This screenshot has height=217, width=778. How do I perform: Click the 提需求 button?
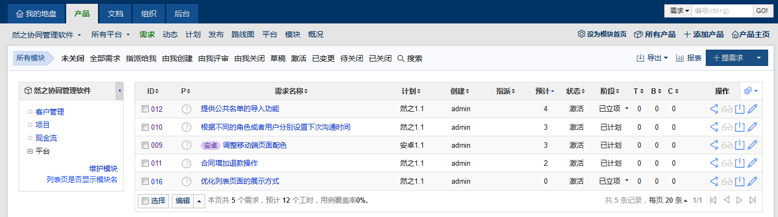point(728,58)
